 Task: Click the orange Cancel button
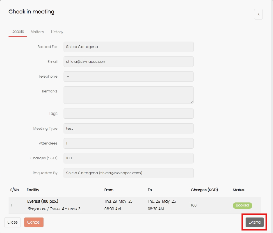(x=34, y=222)
